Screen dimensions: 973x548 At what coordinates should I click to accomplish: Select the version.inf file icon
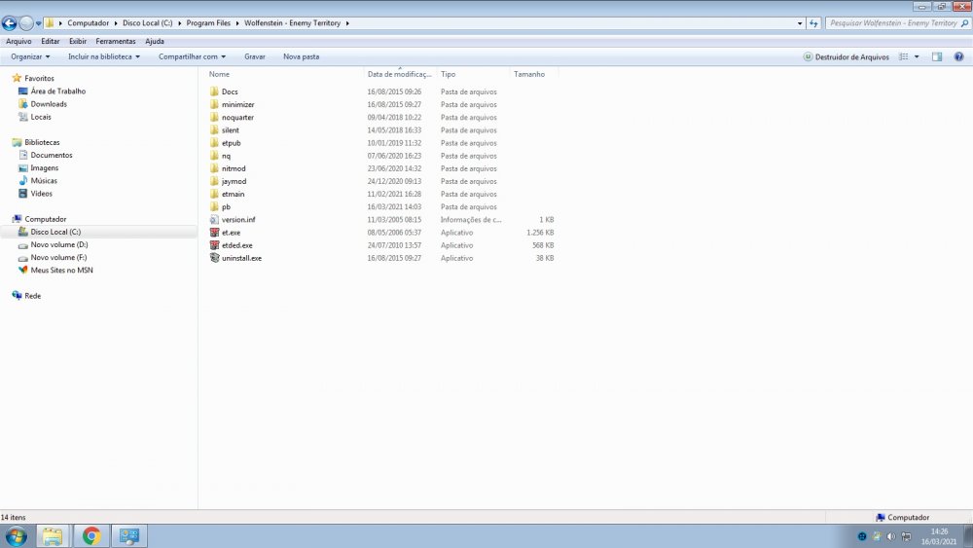click(x=214, y=220)
